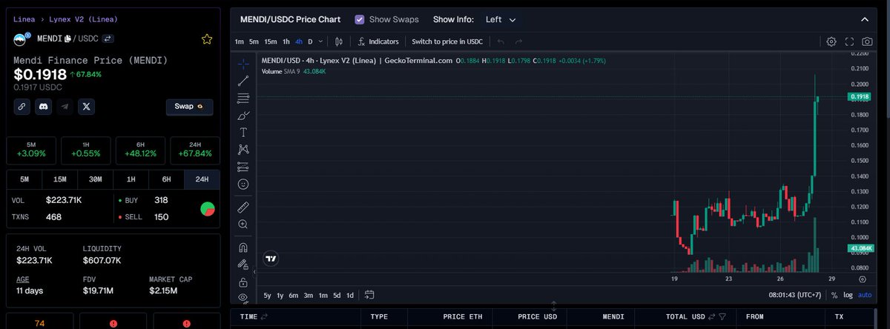Select the 1H stats tab
Screen dimensions: 890x329
131,179
